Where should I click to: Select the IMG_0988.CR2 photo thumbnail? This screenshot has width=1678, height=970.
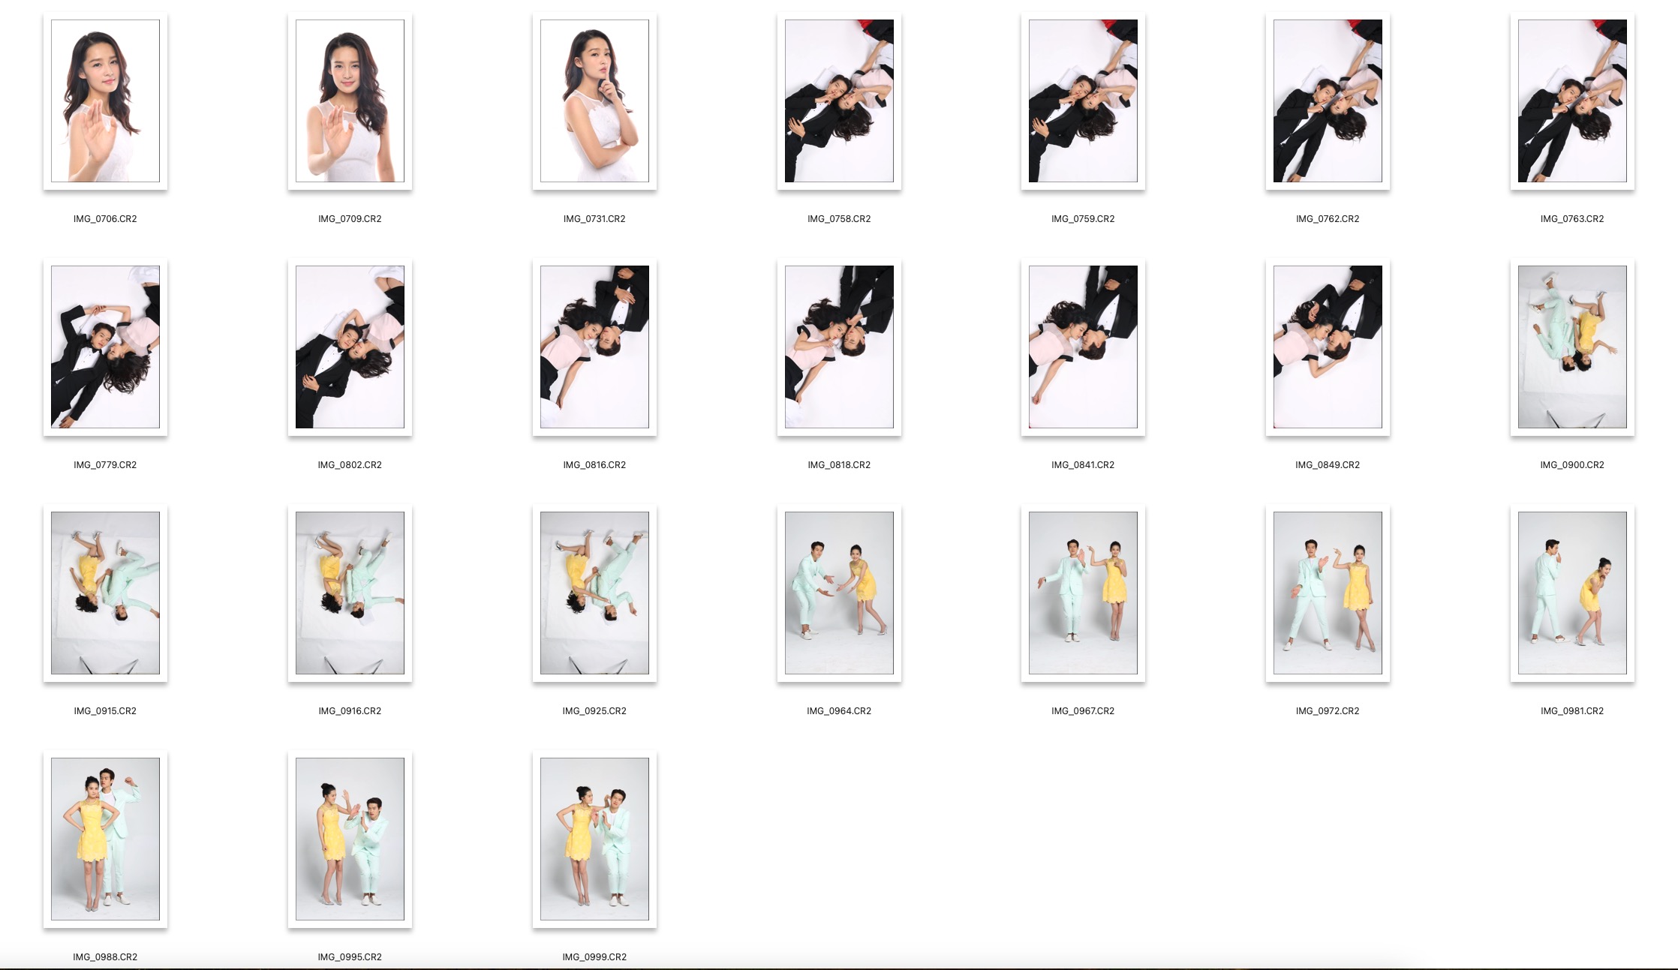tap(105, 839)
